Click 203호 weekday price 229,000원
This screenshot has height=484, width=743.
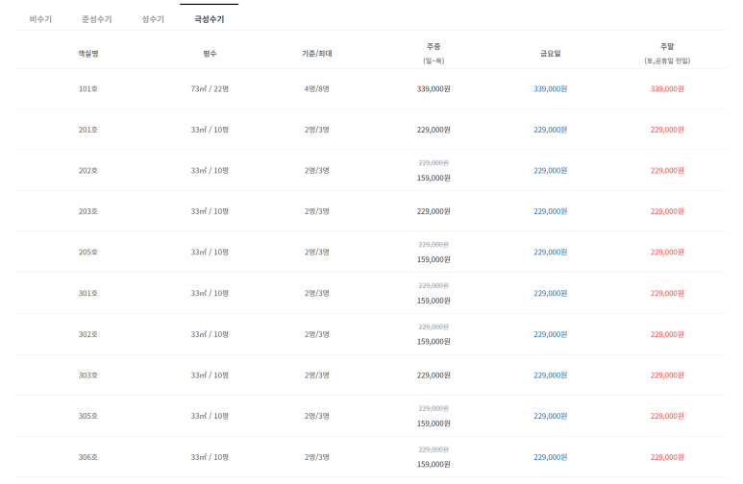433,211
